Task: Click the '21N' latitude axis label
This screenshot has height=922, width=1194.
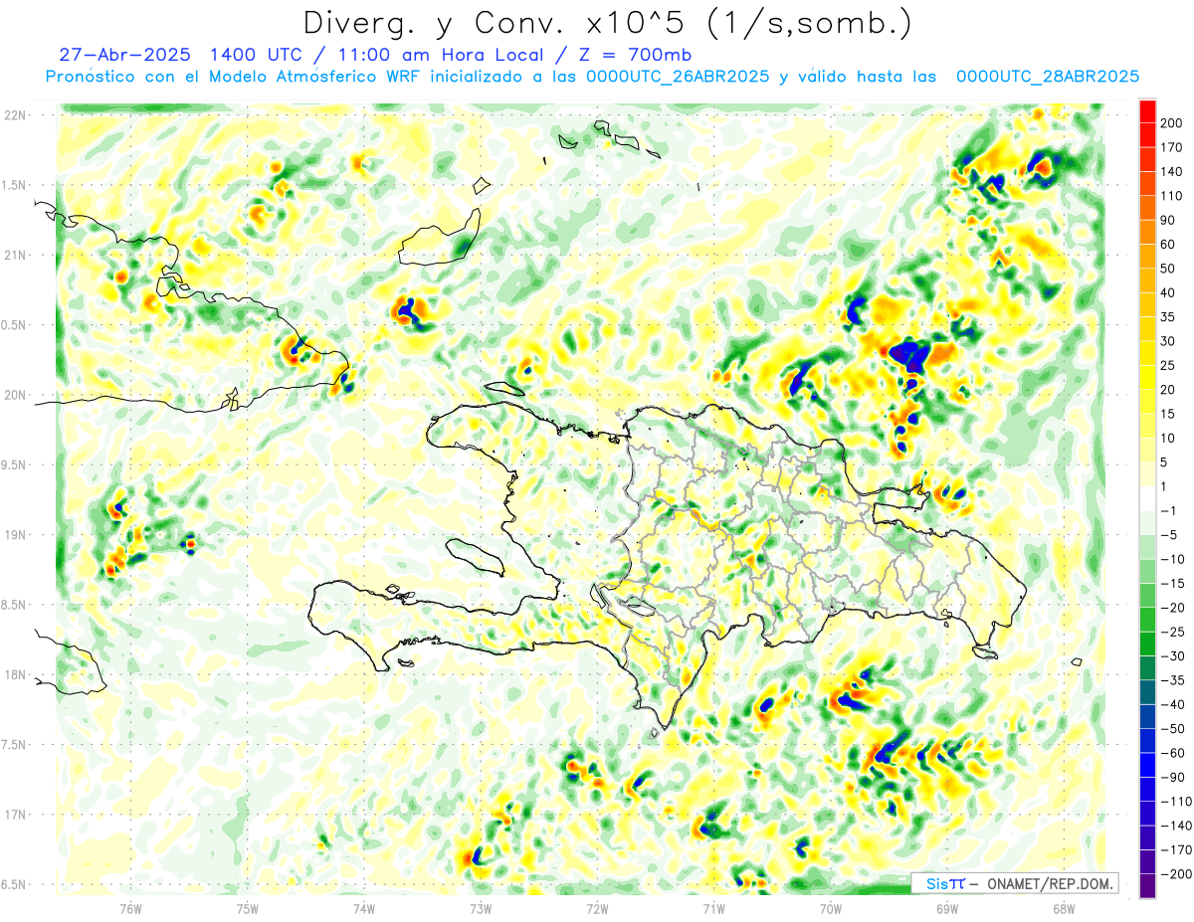Action: [16, 255]
